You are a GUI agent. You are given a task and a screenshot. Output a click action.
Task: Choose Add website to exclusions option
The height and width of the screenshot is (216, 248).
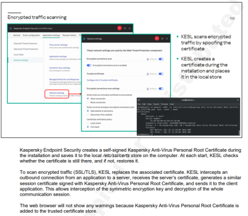point(88,111)
